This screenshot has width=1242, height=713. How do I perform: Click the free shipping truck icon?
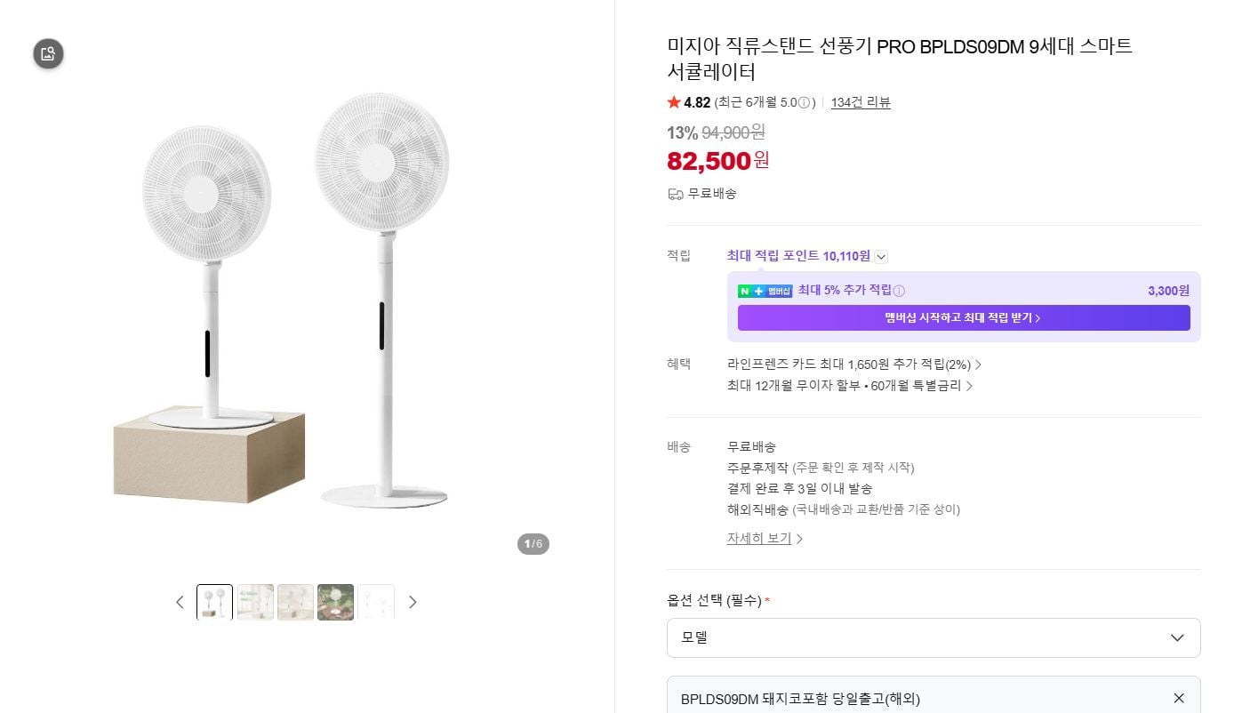tap(676, 194)
